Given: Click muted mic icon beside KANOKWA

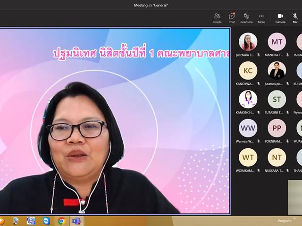Looking at the screenshot, I should pyautogui.click(x=259, y=84).
